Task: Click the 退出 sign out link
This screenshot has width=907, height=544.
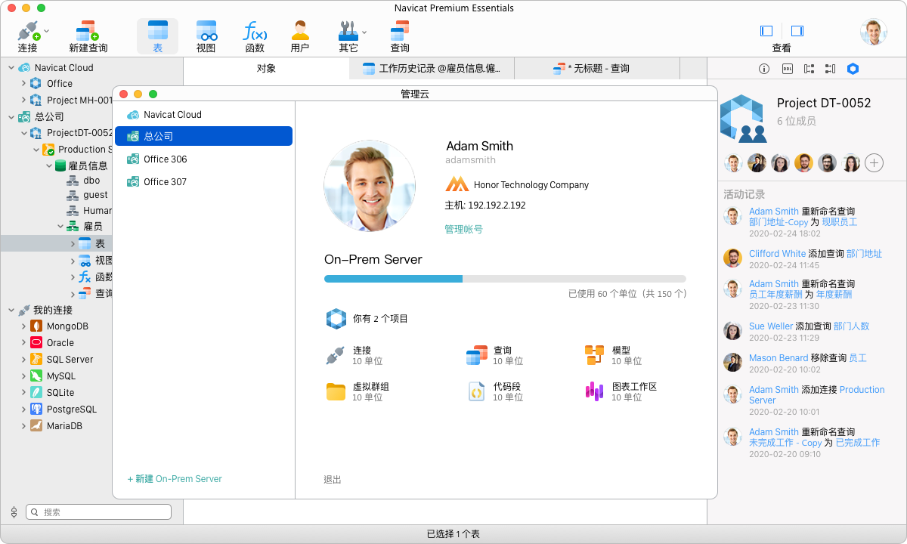Action: (333, 480)
